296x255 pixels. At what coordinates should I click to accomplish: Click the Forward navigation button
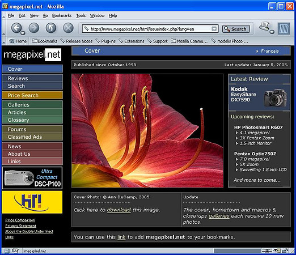(x=34, y=28)
